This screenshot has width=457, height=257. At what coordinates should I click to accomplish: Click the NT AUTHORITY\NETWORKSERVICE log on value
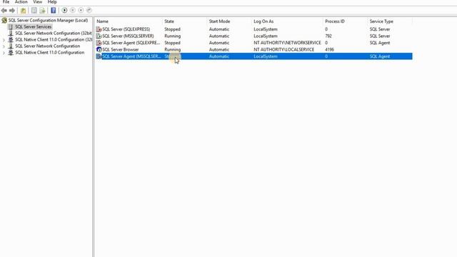[287, 43]
